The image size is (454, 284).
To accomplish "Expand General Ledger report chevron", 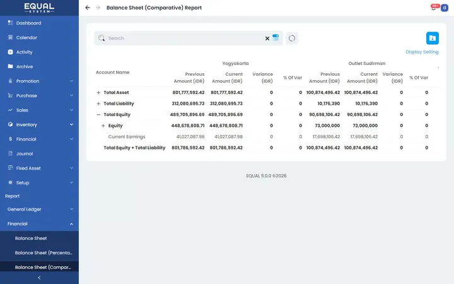I will tap(71, 209).
